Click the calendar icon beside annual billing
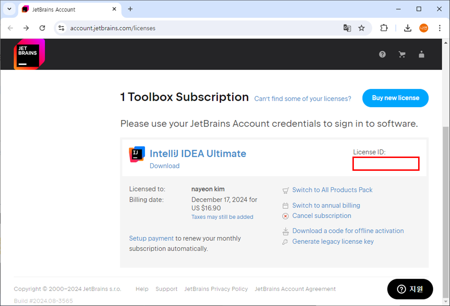 tap(285, 206)
